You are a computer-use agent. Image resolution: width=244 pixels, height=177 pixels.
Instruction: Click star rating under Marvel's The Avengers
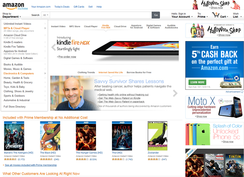click(10, 159)
